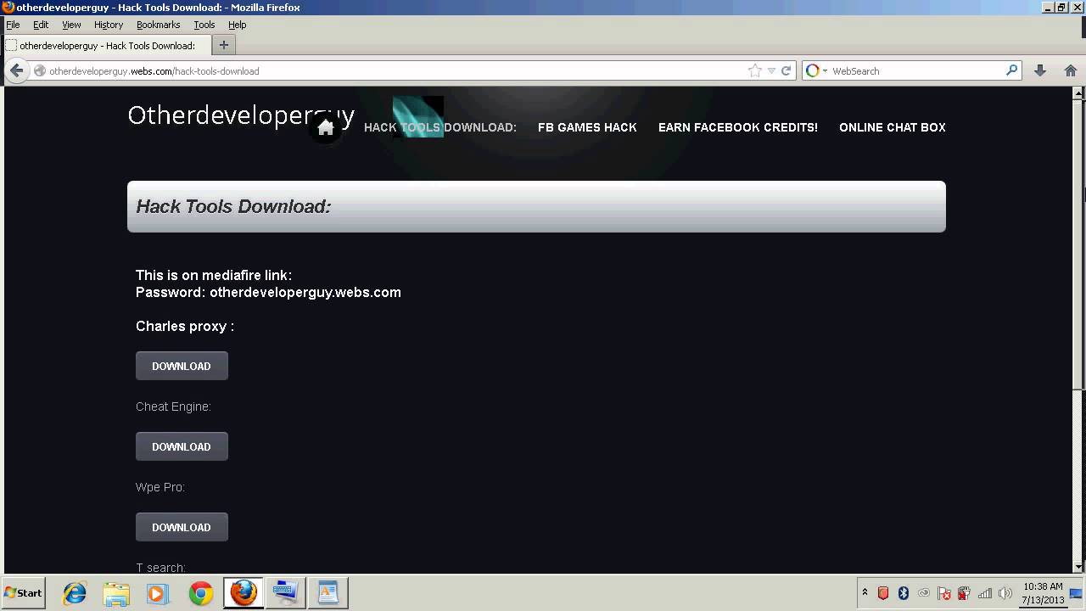Viewport: 1086px width, 611px height.
Task: Click the Creative Cloud tray icon
Action: [x=924, y=593]
